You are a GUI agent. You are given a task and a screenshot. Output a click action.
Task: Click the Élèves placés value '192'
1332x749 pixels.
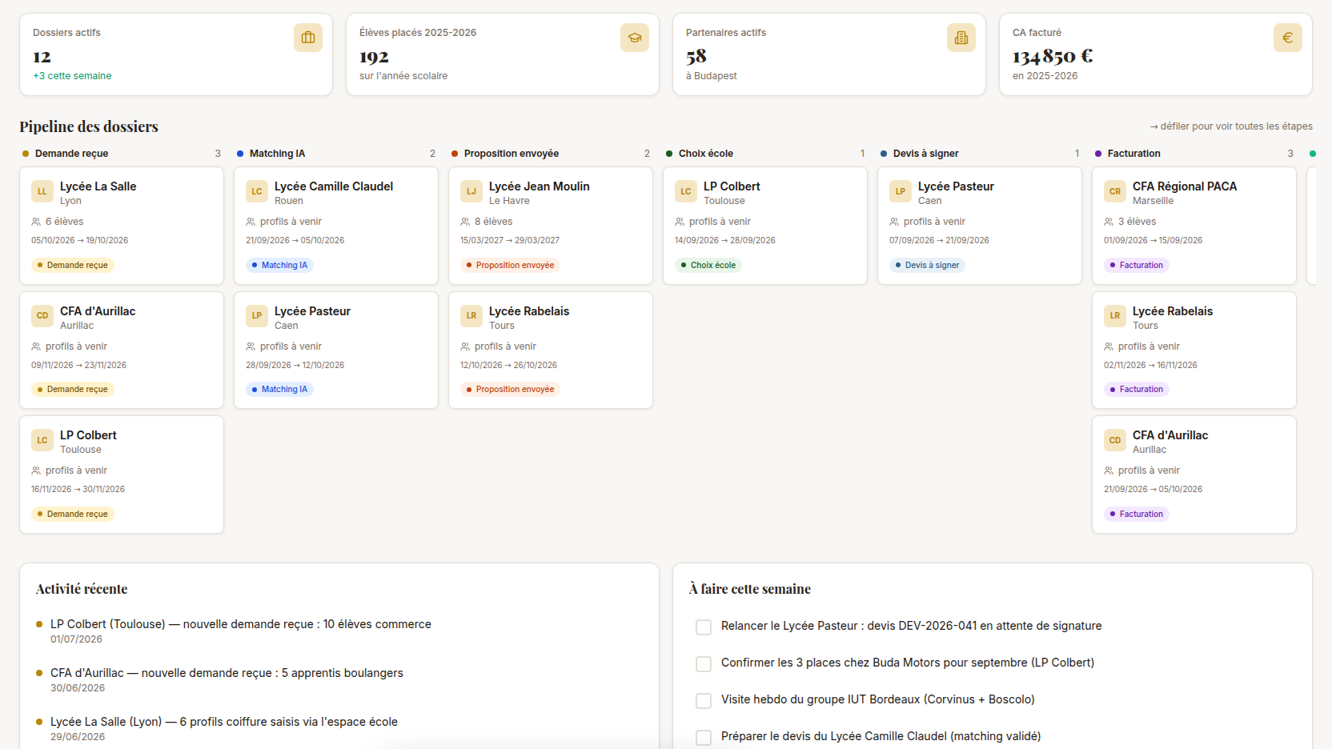(374, 57)
